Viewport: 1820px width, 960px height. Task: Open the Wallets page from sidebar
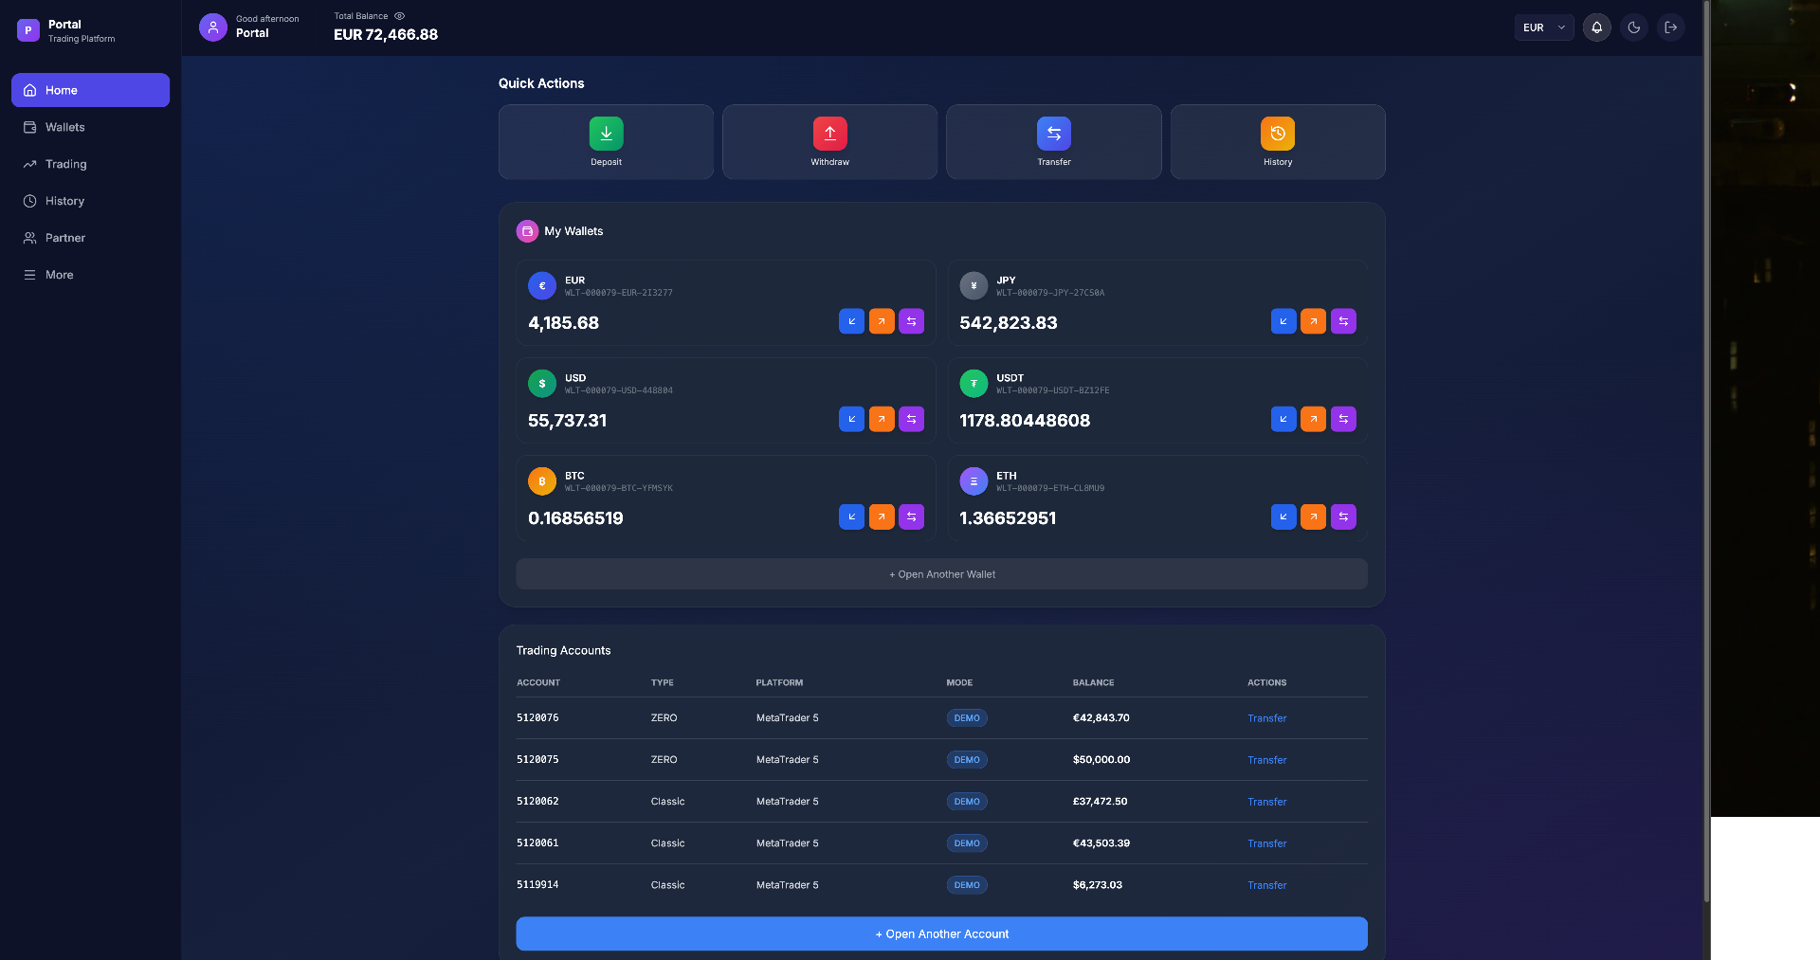(64, 127)
